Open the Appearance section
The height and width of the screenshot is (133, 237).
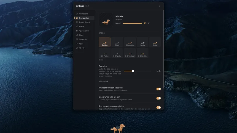pos(84,31)
